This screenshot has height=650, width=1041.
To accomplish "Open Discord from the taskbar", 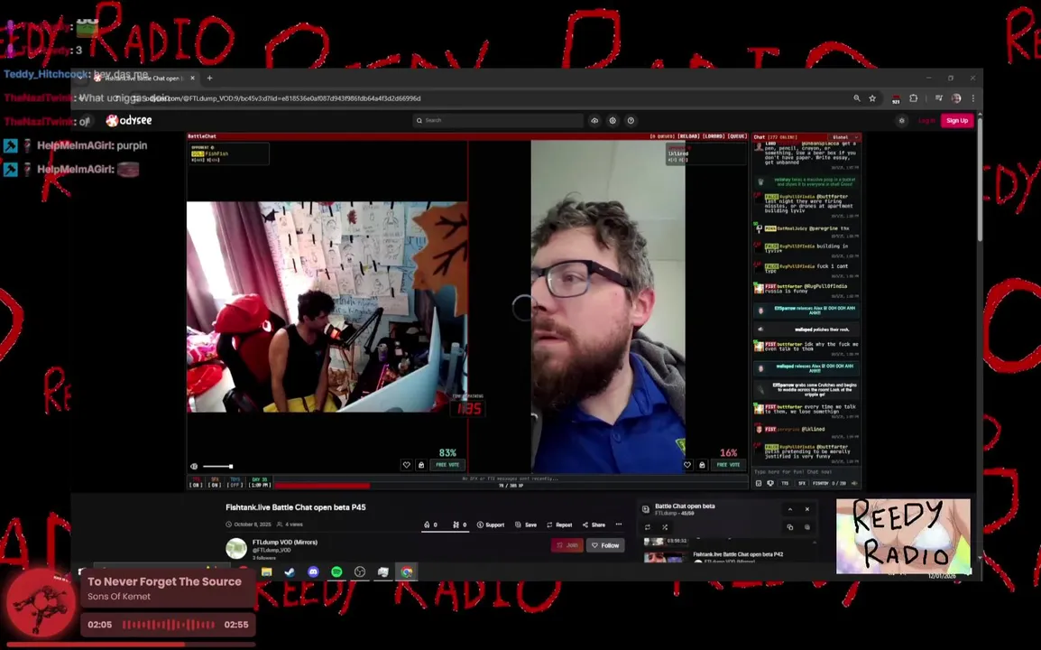I will 313,571.
